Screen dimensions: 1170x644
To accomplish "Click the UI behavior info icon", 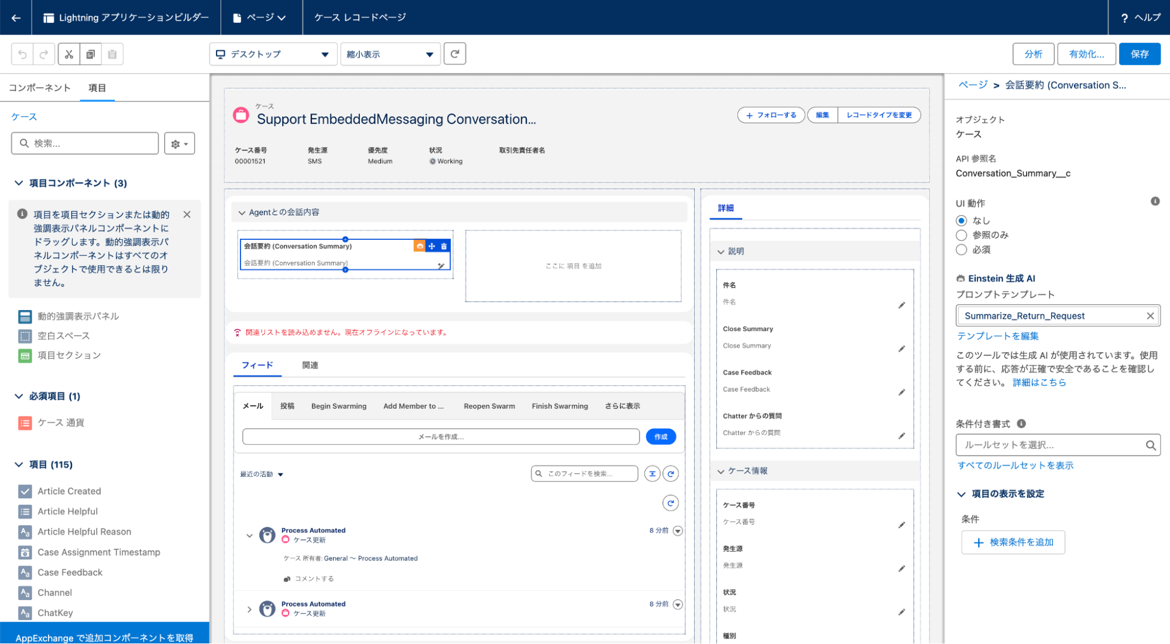I will tap(1155, 201).
